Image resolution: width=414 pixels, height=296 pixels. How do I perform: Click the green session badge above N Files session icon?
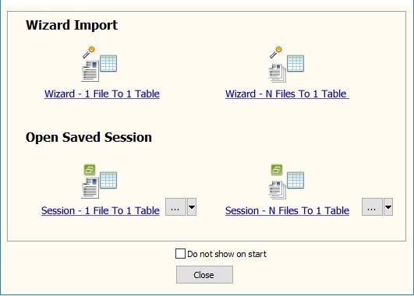coord(277,170)
